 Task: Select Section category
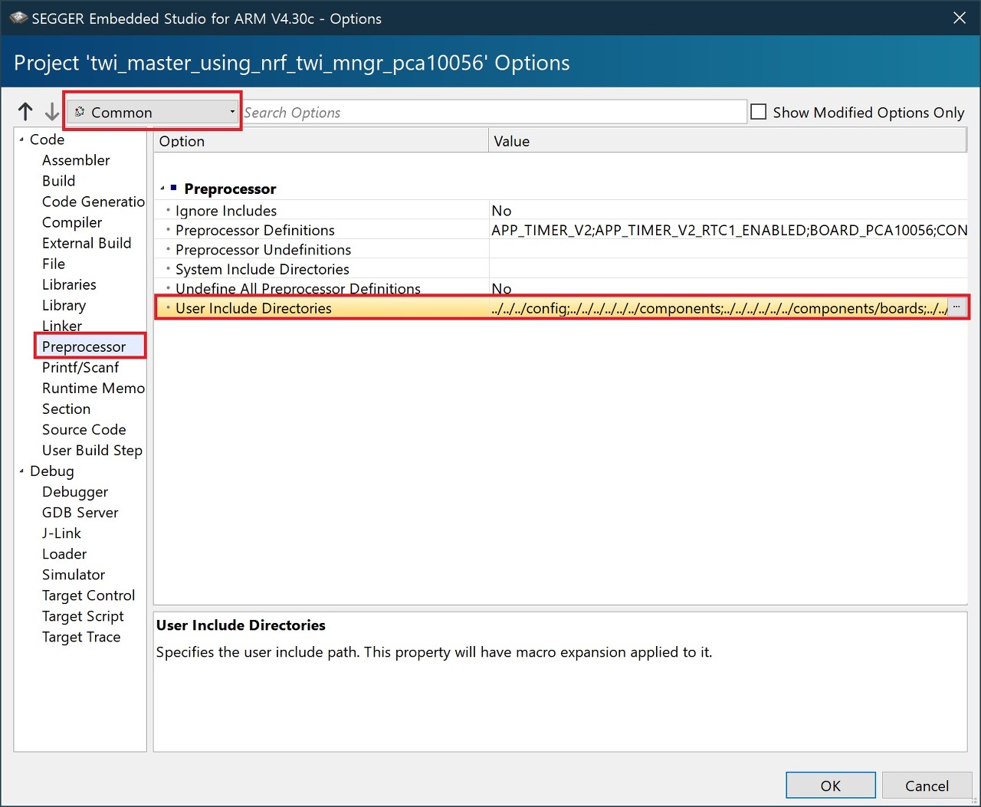tap(66, 408)
